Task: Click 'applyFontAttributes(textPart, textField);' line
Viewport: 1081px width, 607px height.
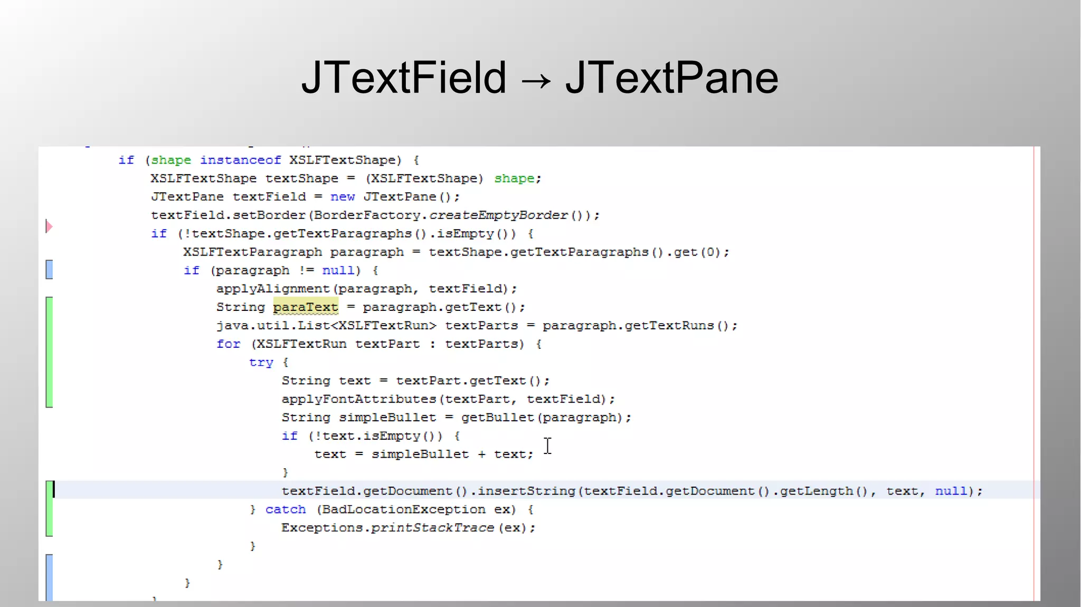Action: (x=448, y=399)
